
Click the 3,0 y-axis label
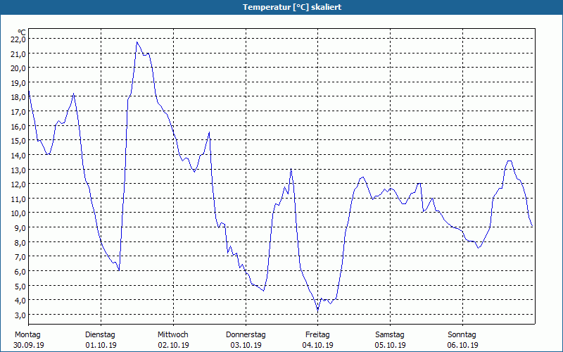(x=20, y=315)
